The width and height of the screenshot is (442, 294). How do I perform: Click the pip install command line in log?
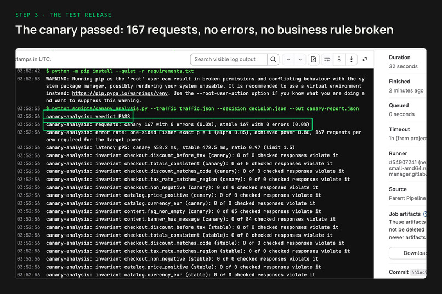[x=120, y=71]
